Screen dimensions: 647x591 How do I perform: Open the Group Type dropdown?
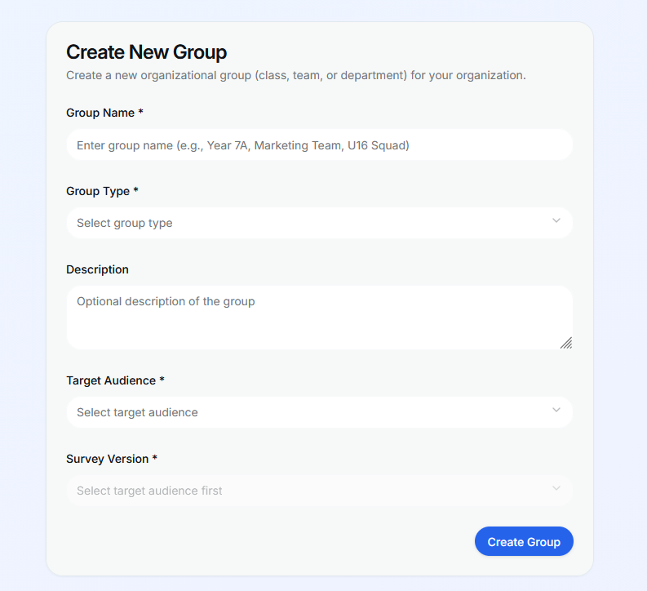(319, 223)
